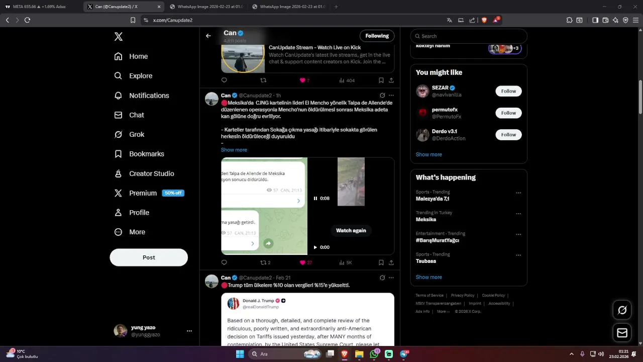The image size is (643, 362).
Task: Click the Windows Start button
Action: coord(240,354)
